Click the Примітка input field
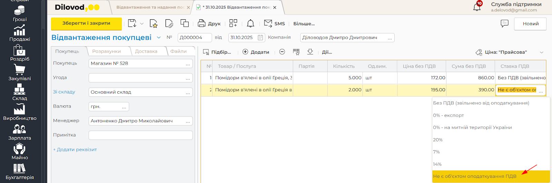 click(x=140, y=135)
